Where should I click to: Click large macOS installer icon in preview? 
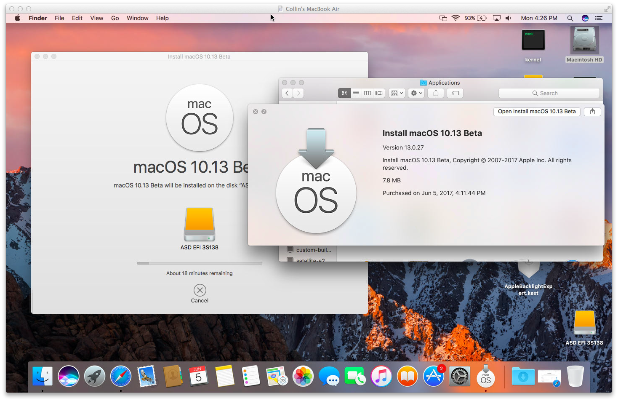click(316, 181)
